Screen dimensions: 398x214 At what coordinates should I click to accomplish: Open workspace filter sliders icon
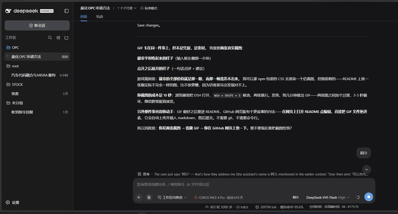click(58, 38)
